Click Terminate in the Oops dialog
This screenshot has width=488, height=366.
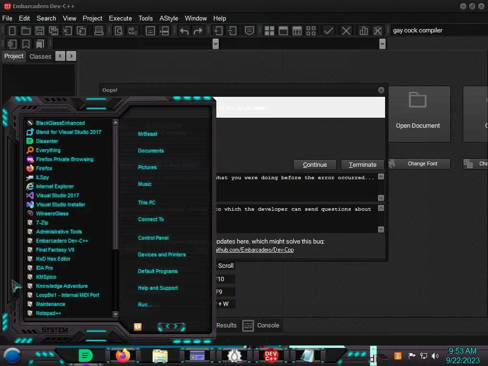[x=362, y=164]
